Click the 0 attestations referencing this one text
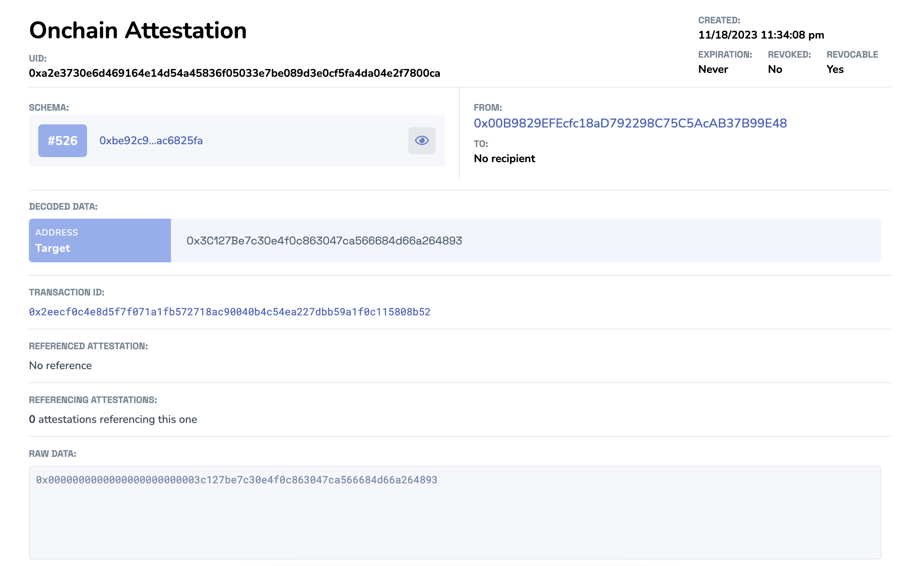This screenshot has width=918, height=566. pyautogui.click(x=113, y=419)
